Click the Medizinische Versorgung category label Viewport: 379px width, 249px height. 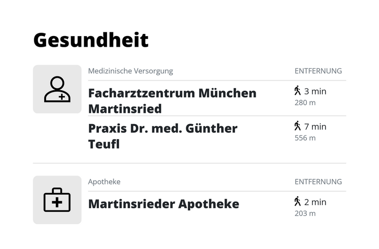[130, 71]
